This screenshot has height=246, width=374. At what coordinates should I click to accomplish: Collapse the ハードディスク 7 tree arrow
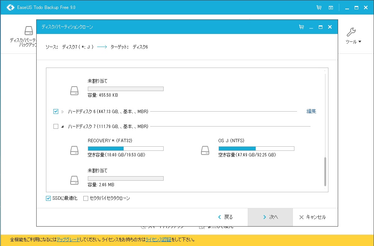coord(63,127)
